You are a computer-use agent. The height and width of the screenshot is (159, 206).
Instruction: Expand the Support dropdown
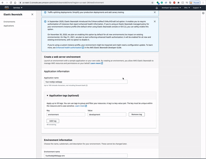(x=197, y=8)
